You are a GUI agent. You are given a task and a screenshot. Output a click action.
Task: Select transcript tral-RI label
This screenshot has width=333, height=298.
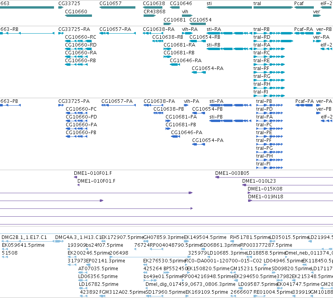pyautogui.click(x=261, y=92)
